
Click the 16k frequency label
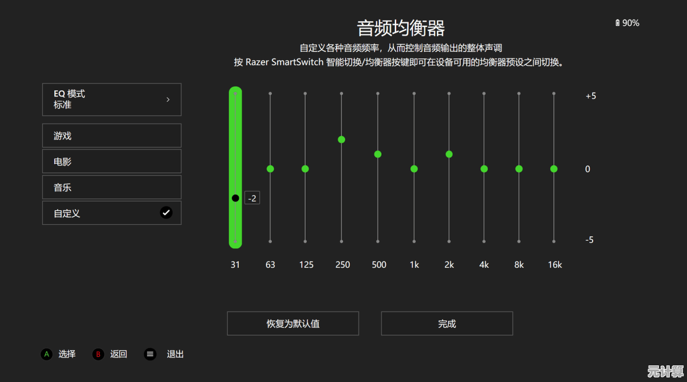pyautogui.click(x=555, y=265)
